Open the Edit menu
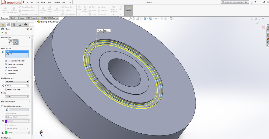 [32, 2]
